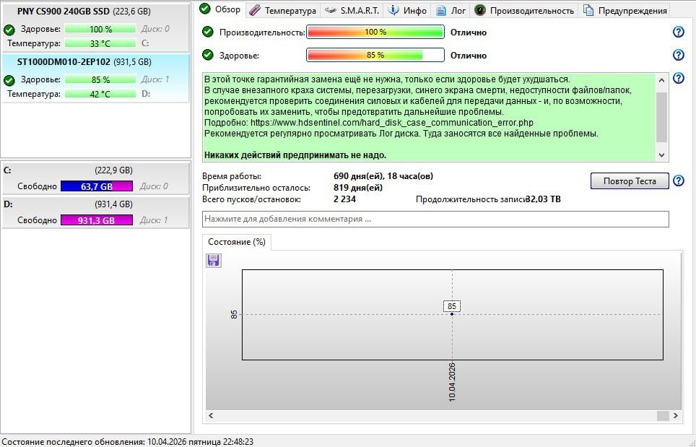Click the 819 дня(ей) remaining value
Screen dimensions: 696x447
(358, 188)
